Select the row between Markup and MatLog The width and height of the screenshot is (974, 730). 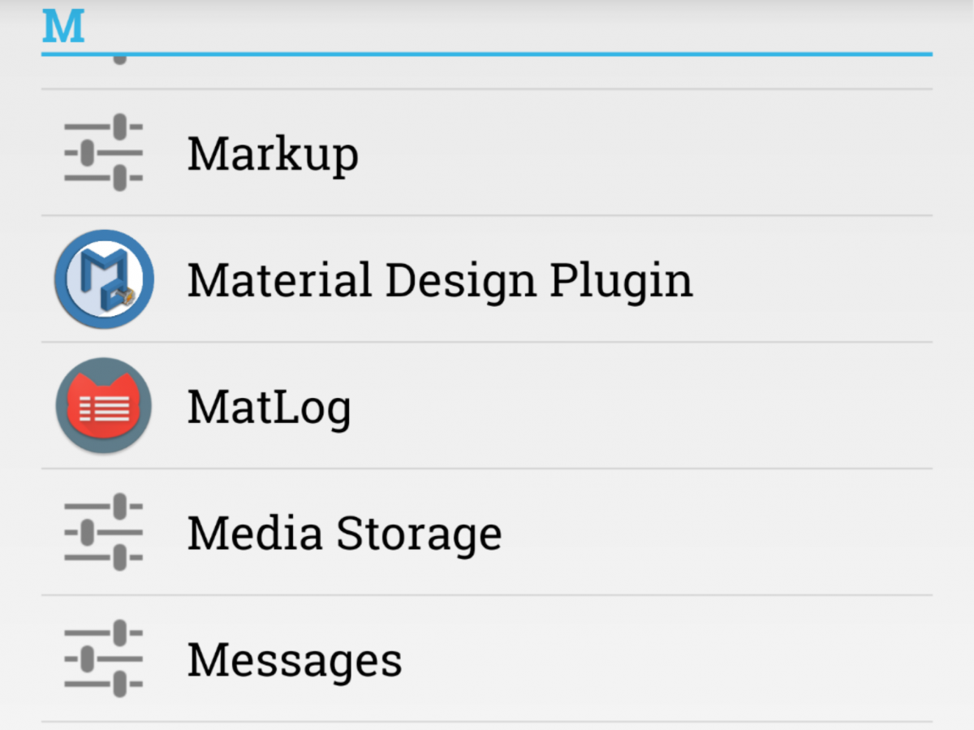(487, 279)
